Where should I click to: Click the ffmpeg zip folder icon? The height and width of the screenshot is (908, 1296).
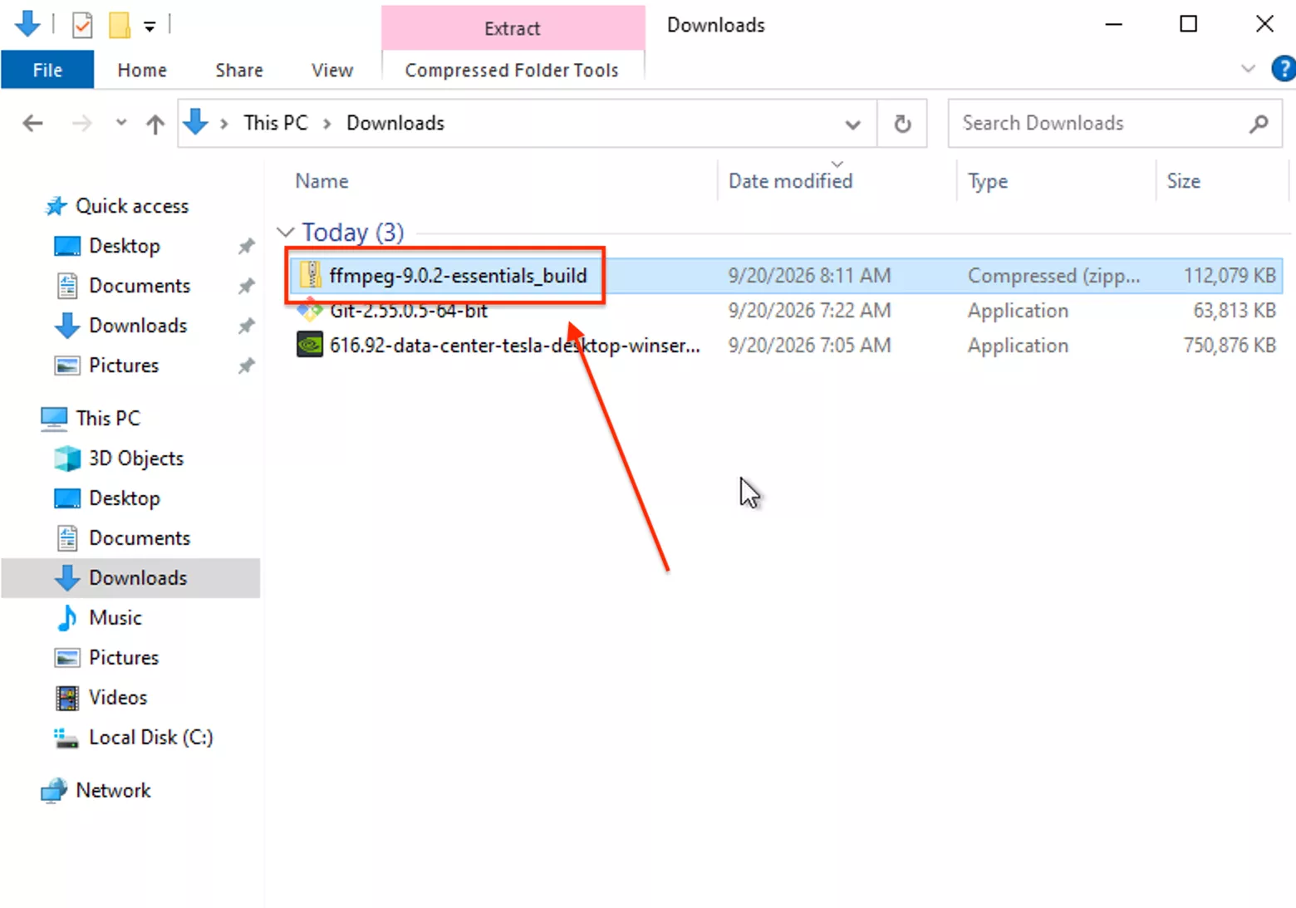[310, 274]
